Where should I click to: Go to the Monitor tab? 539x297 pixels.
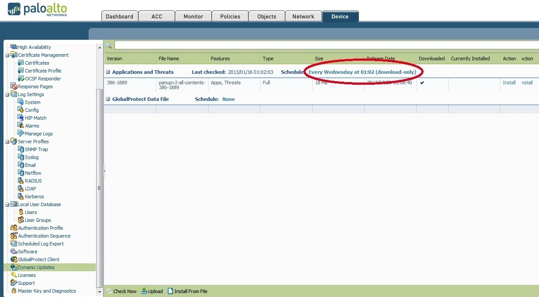[193, 17]
